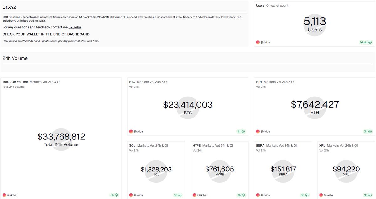Click @skiba author on BERA card
The image size is (376, 199).
pyautogui.click(x=265, y=195)
